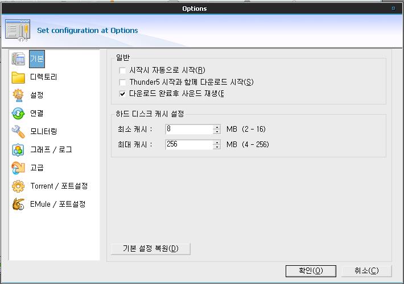Image resolution: width=404 pixels, height=284 pixels.
Task: Click the 기본 category icon
Action: [18, 59]
